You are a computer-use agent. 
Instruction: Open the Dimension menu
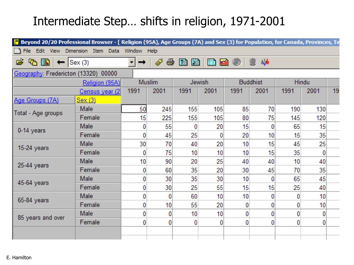point(76,51)
